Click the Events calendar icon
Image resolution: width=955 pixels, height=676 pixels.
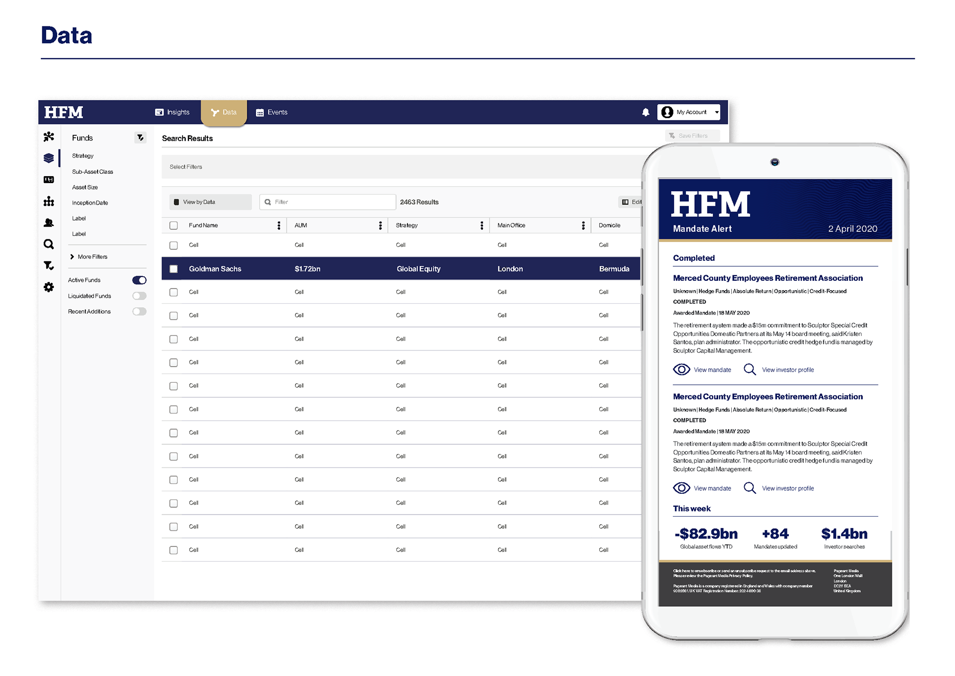click(260, 113)
